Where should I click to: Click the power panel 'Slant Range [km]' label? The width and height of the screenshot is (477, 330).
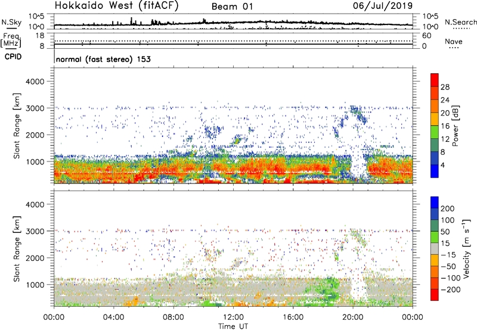tap(17, 126)
